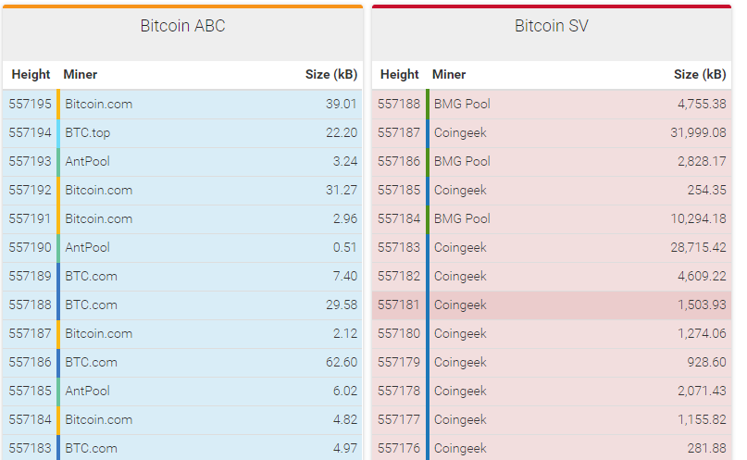Select Bitcoin SV block 557176 row
Screen dimensions: 747x460
coord(552,448)
